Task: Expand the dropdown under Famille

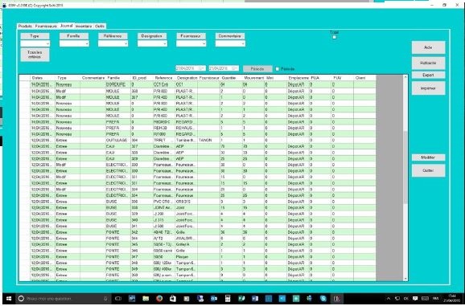Action: tap(87, 44)
